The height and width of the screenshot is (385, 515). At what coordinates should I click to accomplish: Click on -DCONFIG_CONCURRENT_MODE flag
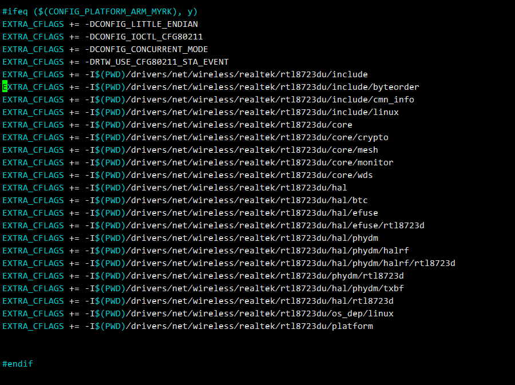click(x=146, y=50)
